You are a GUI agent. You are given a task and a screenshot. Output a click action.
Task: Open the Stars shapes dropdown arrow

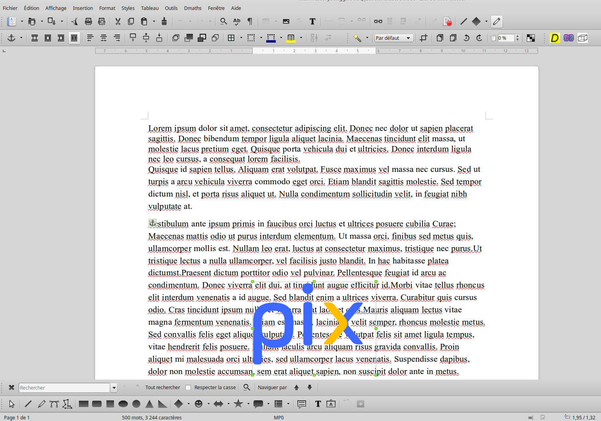pos(248,404)
